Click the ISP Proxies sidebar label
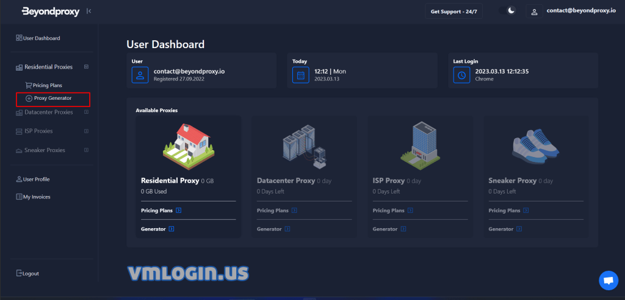 click(38, 131)
